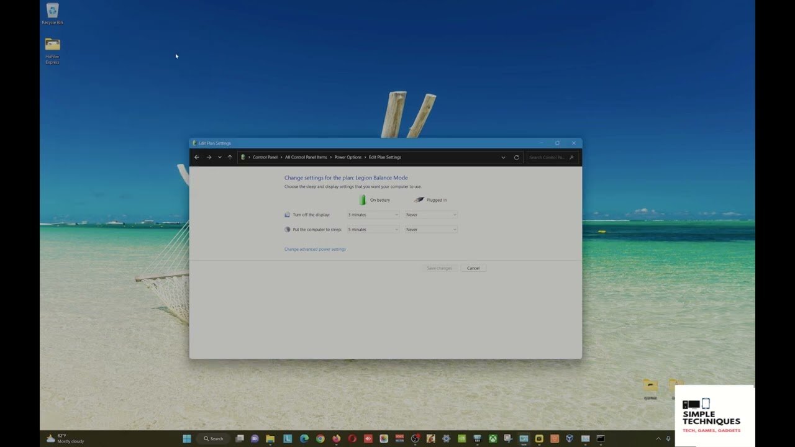795x447 pixels.
Task: Click the monitor icon next to Turn off the display
Action: pyautogui.click(x=287, y=214)
